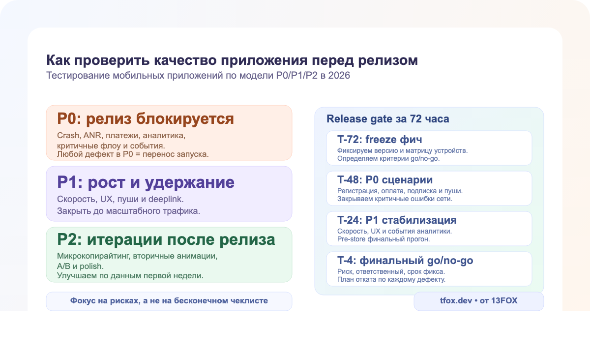Click the subtitle mentioning P0/P1/P2 model
This screenshot has width=590, height=354.
point(198,75)
